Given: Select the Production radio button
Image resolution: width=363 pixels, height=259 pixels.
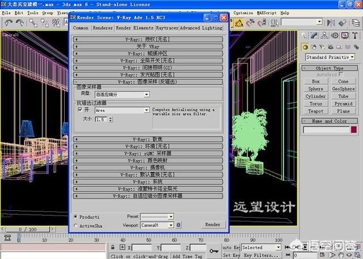Looking at the screenshot, I should point(75,216).
